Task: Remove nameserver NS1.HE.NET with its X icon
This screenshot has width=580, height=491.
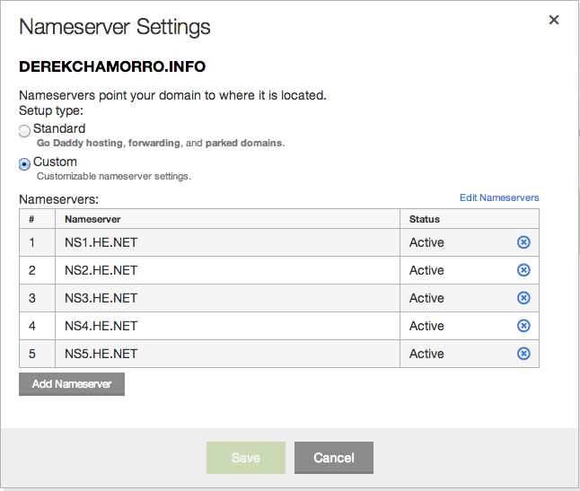Action: (x=523, y=242)
